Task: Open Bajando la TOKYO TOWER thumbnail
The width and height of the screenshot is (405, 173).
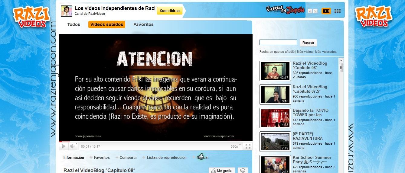Action: (x=275, y=118)
